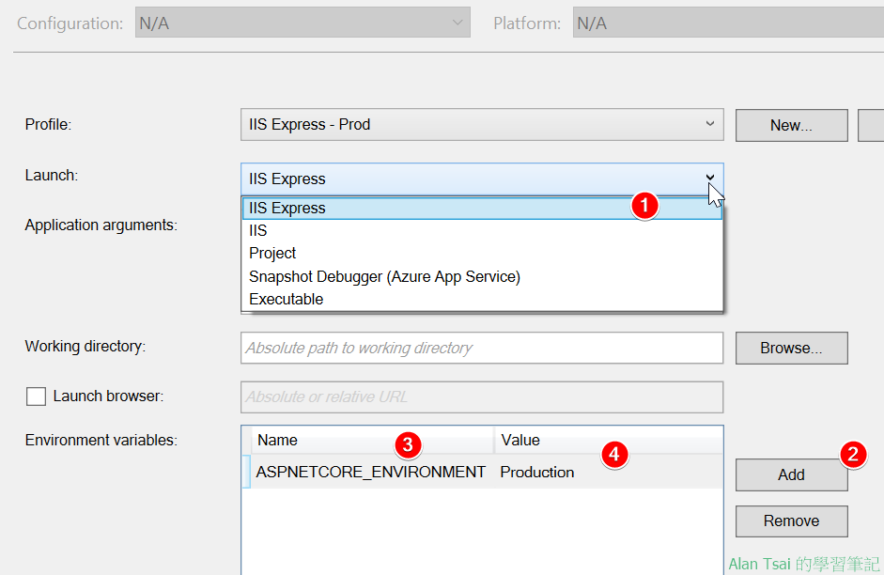This screenshot has width=884, height=575.
Task: Click the Name column header
Action: [372, 441]
